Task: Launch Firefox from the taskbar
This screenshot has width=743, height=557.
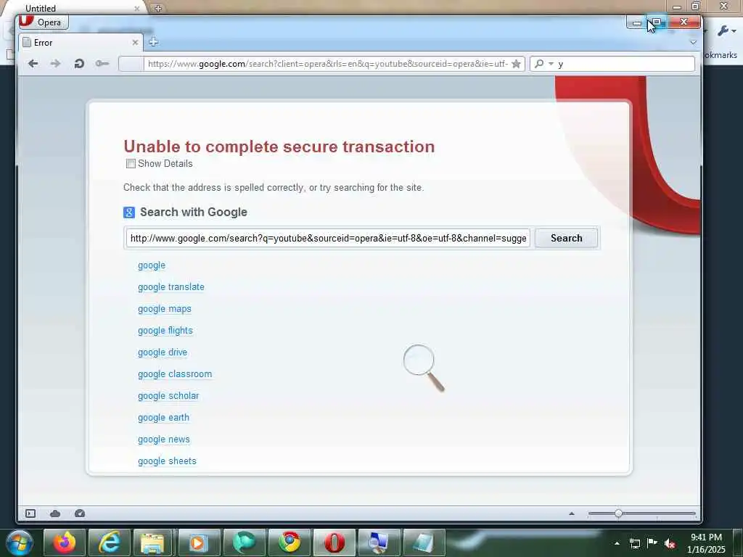Action: (x=65, y=542)
